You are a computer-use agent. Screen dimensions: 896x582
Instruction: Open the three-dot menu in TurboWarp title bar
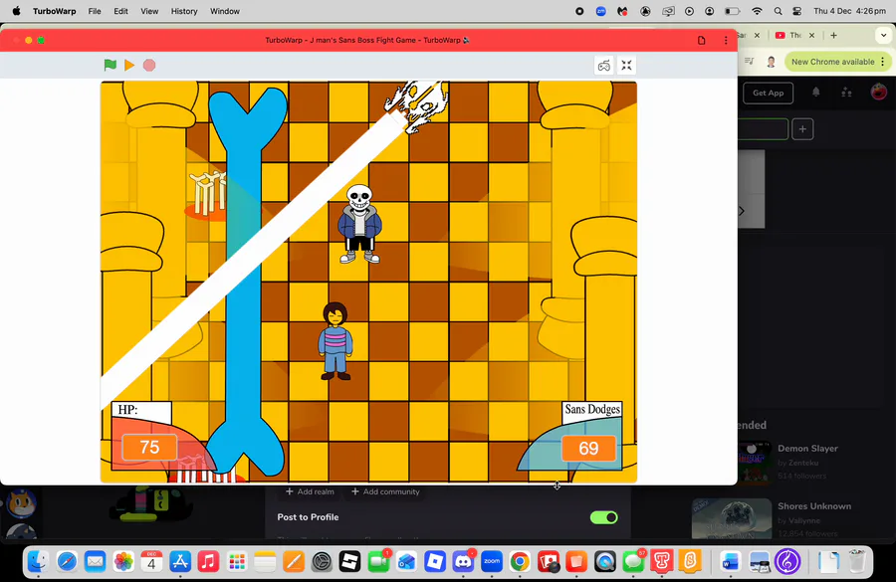726,40
